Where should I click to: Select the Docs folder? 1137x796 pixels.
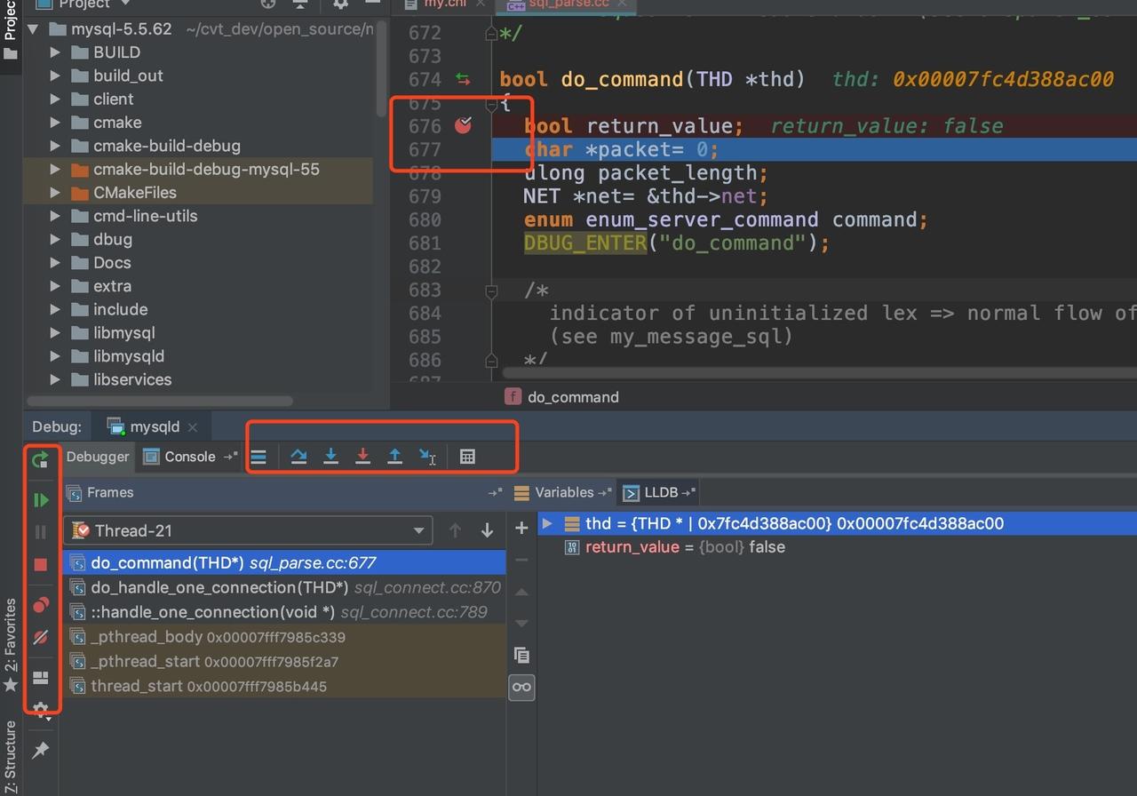pyautogui.click(x=112, y=263)
